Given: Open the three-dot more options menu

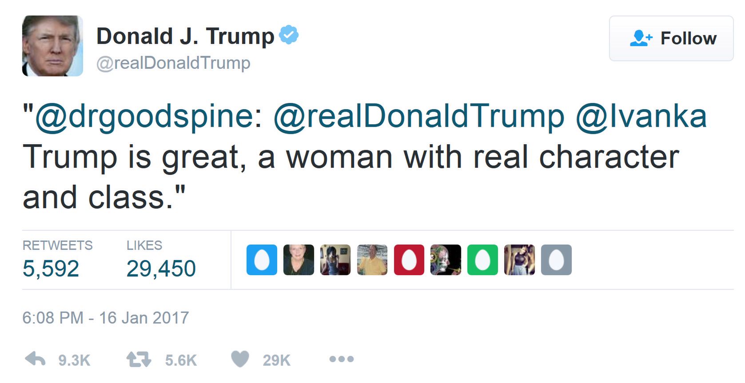Looking at the screenshot, I should pyautogui.click(x=341, y=359).
